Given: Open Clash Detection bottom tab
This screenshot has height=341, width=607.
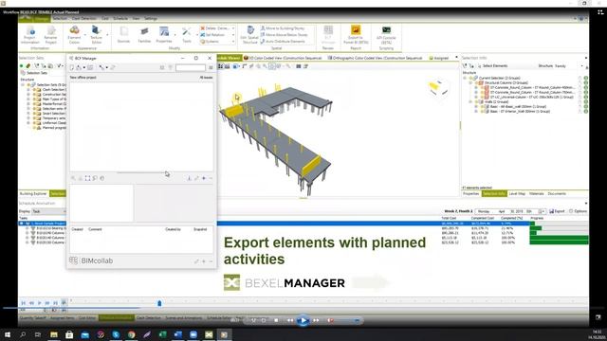Looking at the screenshot, I should coord(148,318).
